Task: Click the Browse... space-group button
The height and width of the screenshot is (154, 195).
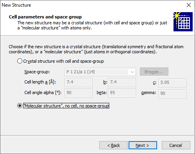Action: [x=154, y=72]
